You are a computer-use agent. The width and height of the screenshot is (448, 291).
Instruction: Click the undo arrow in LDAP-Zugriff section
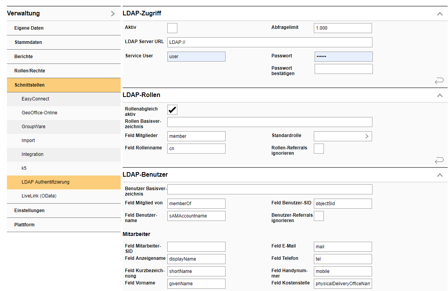[439, 80]
